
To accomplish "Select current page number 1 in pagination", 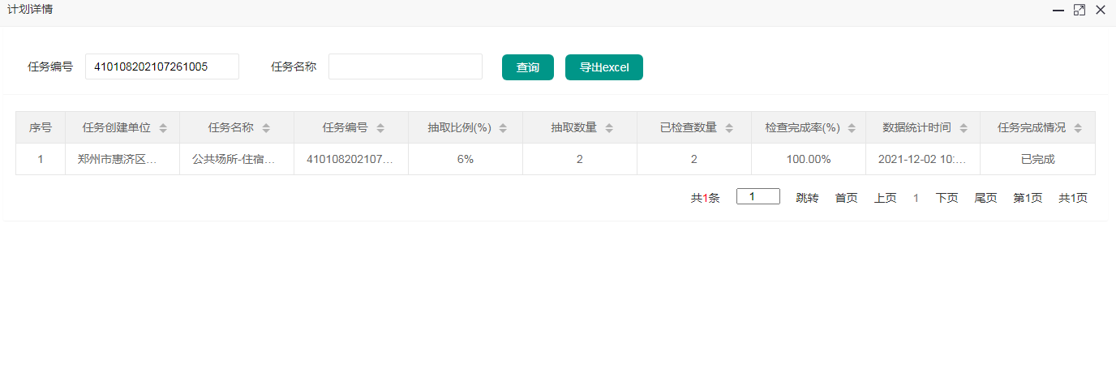I will coord(916,198).
